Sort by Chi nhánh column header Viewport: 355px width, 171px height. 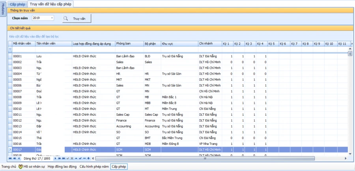pos(210,44)
